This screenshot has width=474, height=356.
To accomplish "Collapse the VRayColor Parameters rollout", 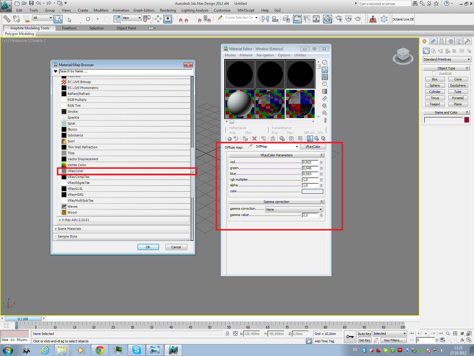I will (x=276, y=155).
